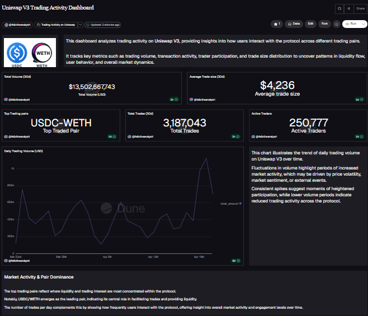Screen dimensions: 368x316
Task: Open author link under Daily Trading Volume chart
Action: 17,261
